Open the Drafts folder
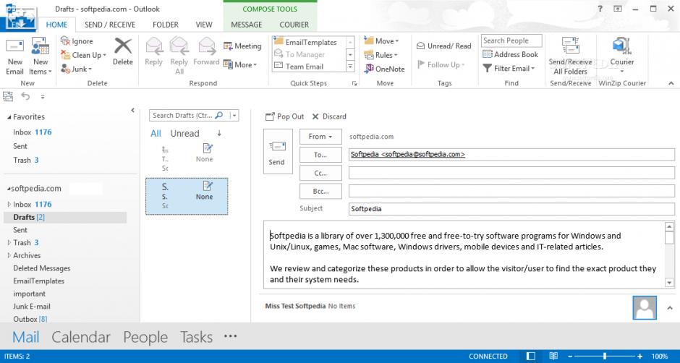Viewport: 680px width, 363px height. click(65, 217)
